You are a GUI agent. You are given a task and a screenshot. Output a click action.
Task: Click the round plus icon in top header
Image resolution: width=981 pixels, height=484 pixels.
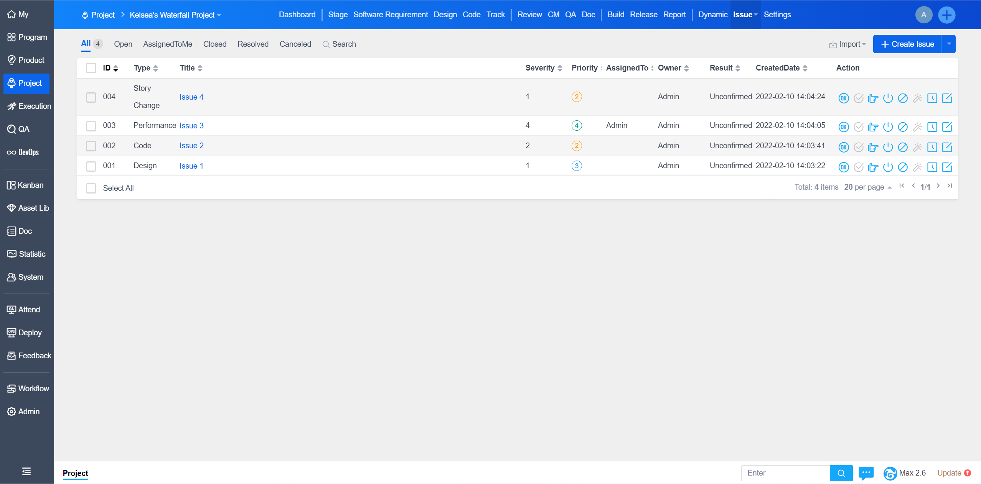[x=946, y=15]
